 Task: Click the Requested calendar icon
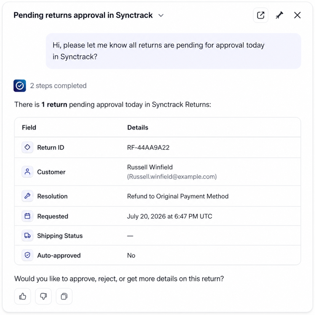click(27, 216)
